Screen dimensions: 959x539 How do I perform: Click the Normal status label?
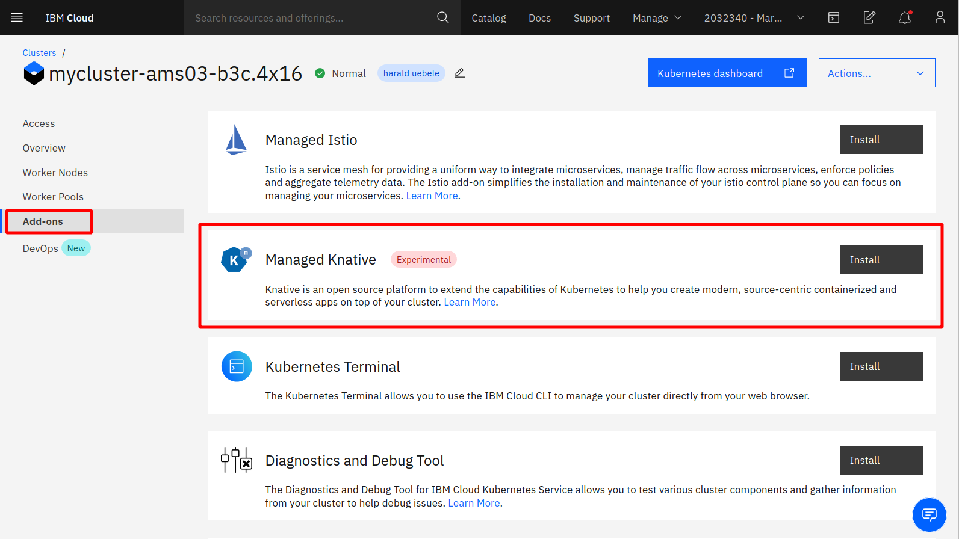tap(349, 73)
